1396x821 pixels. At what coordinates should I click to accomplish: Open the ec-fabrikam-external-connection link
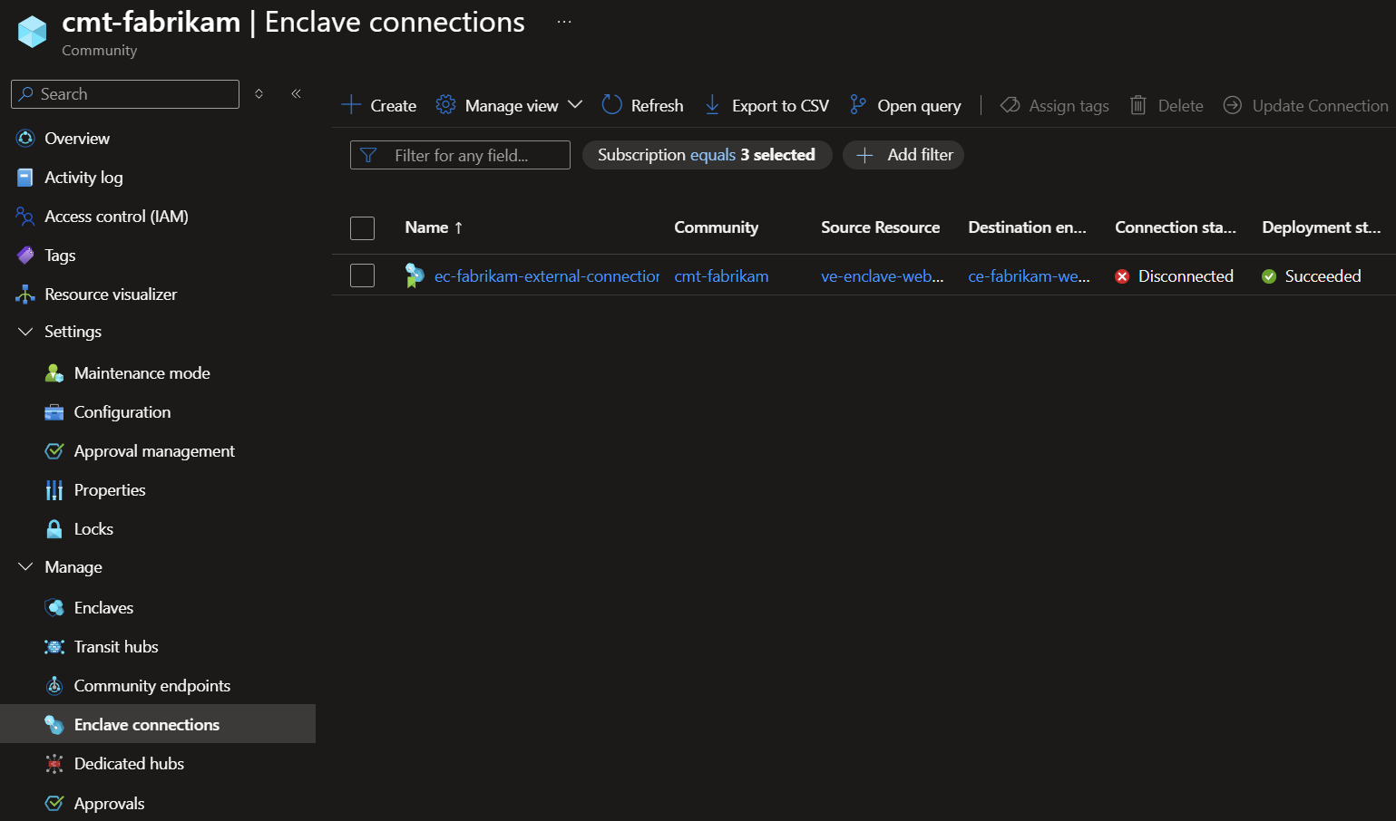click(x=547, y=276)
